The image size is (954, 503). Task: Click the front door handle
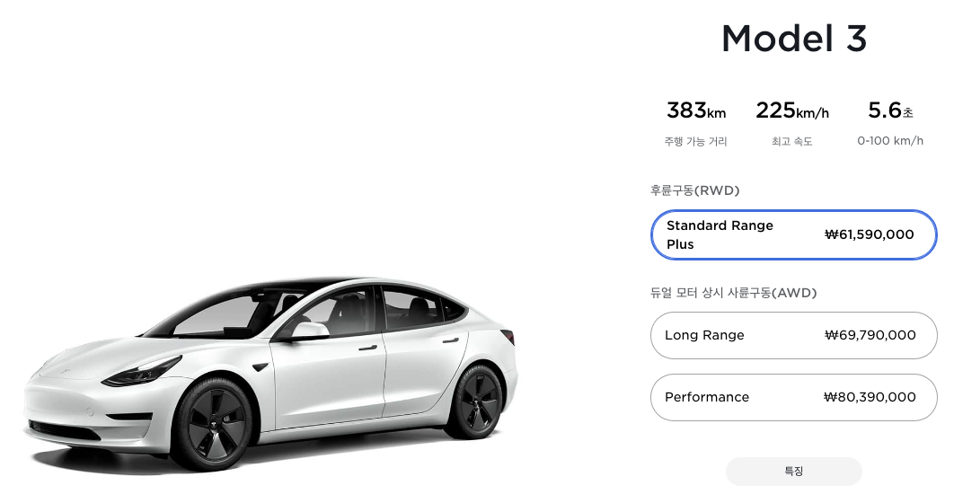(x=367, y=349)
